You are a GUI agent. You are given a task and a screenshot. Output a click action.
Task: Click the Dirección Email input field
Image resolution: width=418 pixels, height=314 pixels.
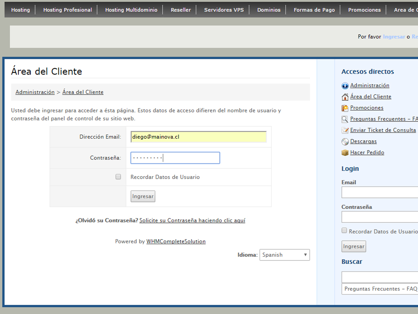click(x=198, y=137)
